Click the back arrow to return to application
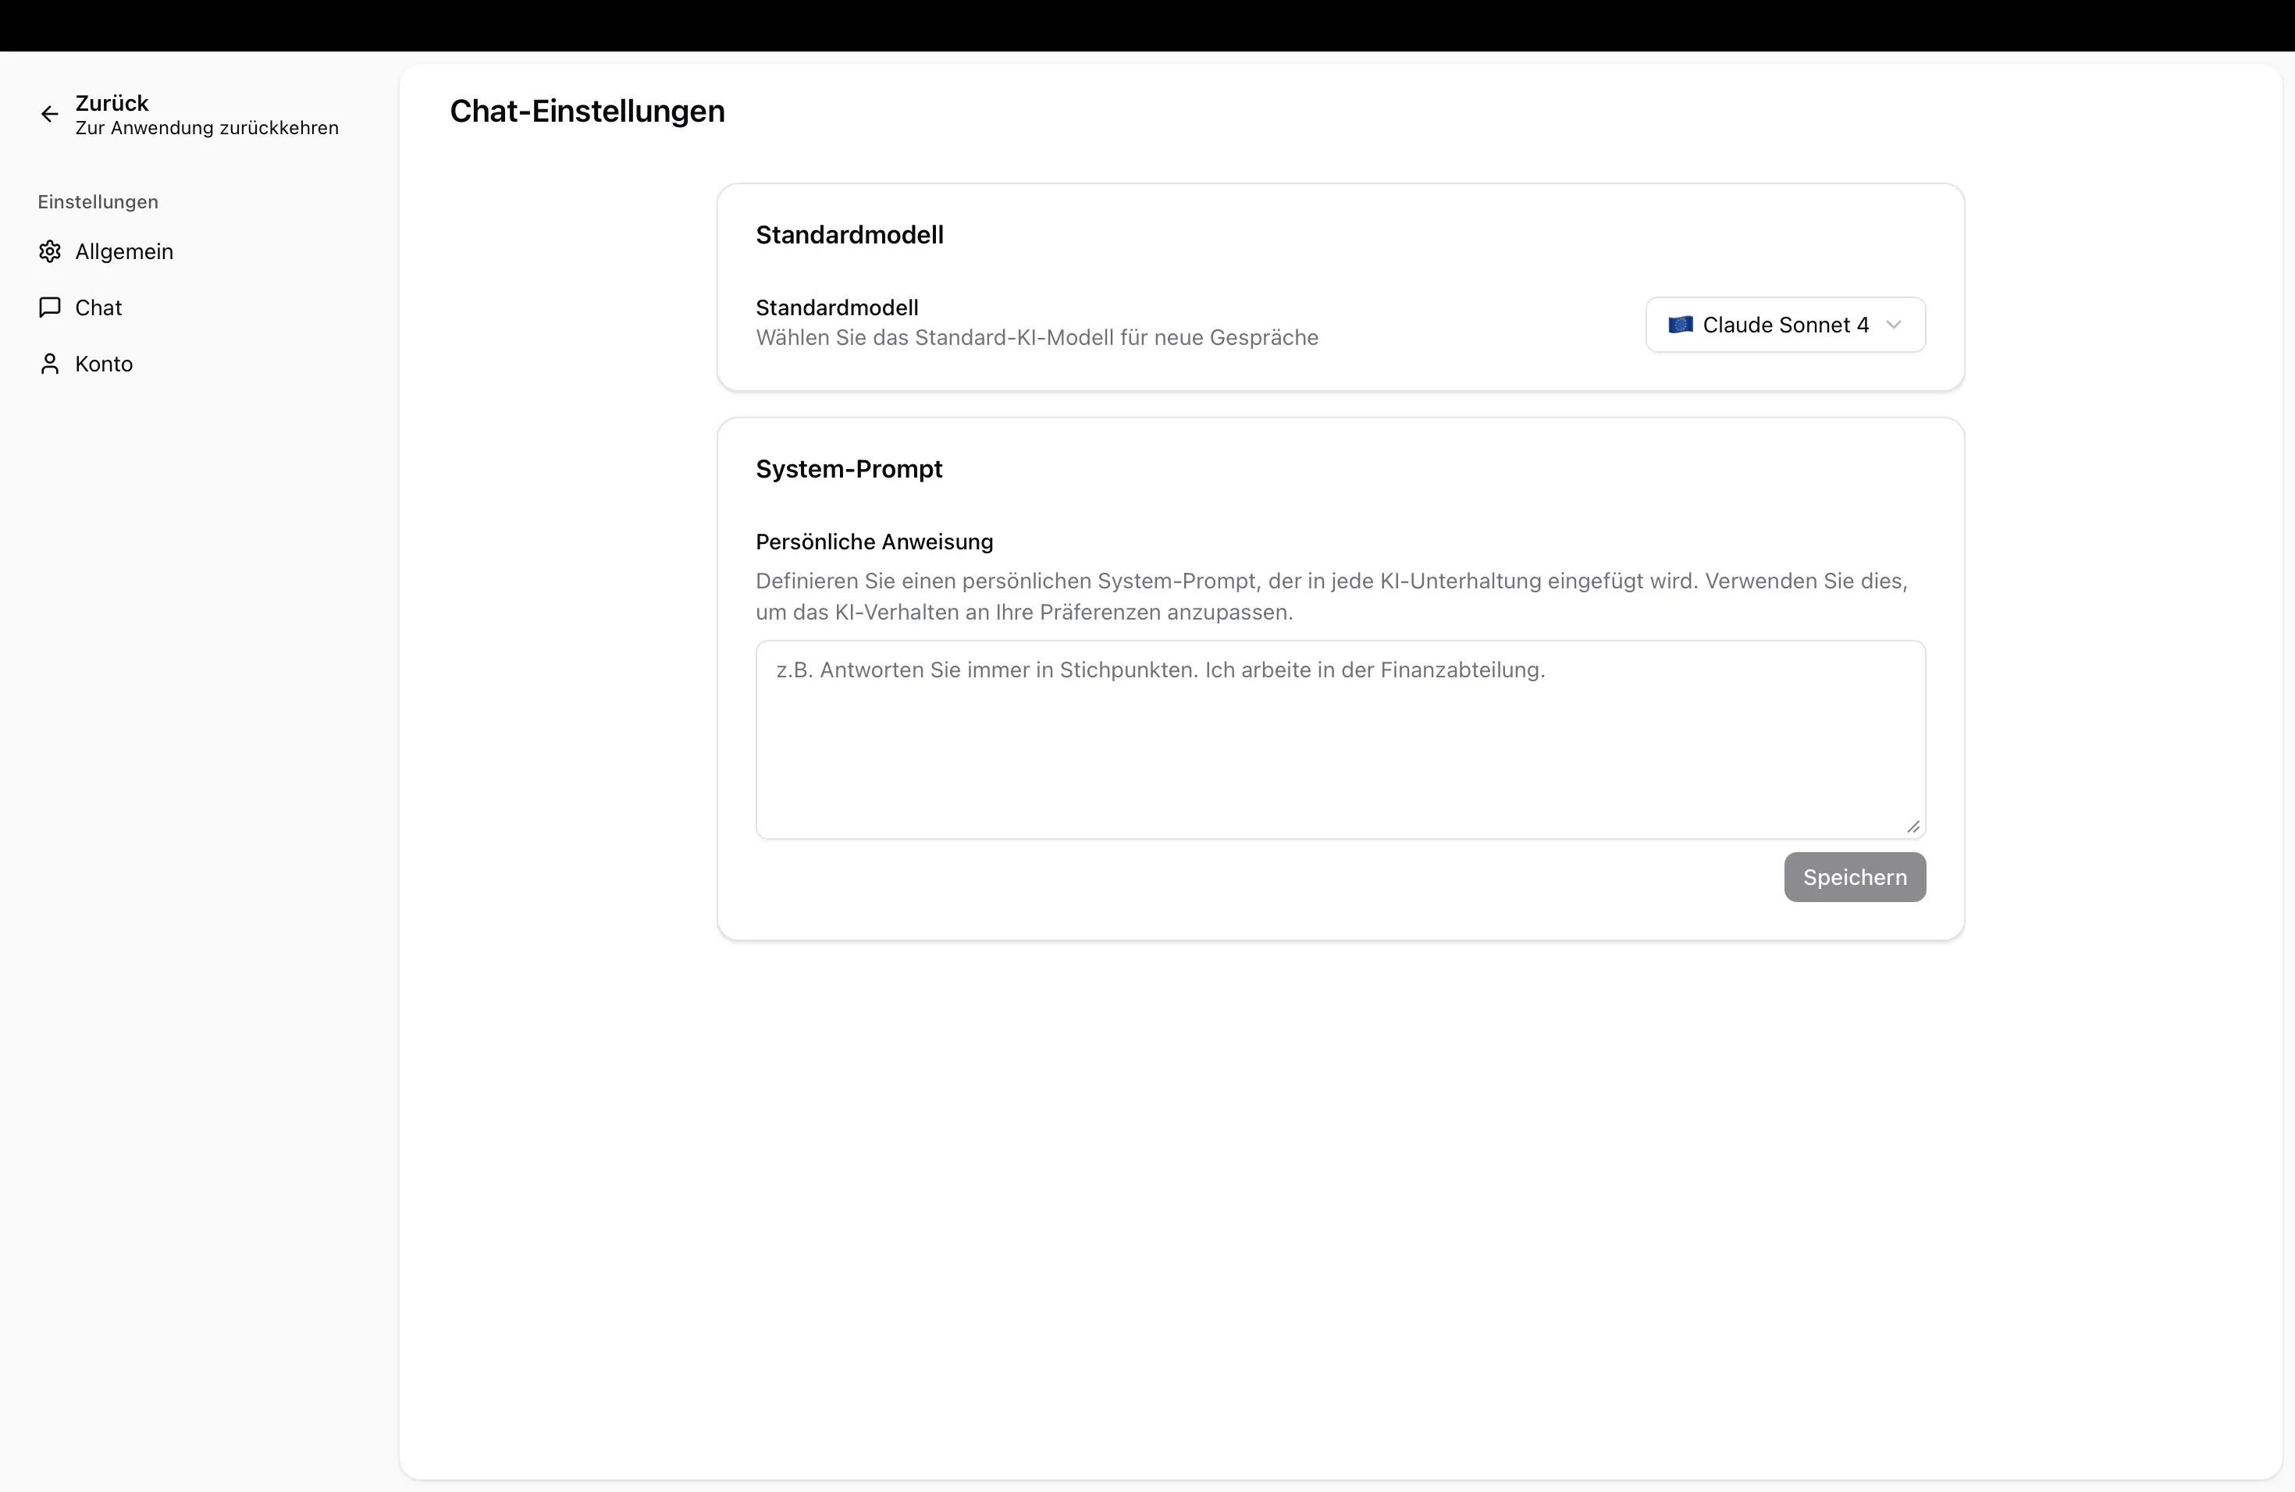This screenshot has width=2295, height=1492. (49, 114)
